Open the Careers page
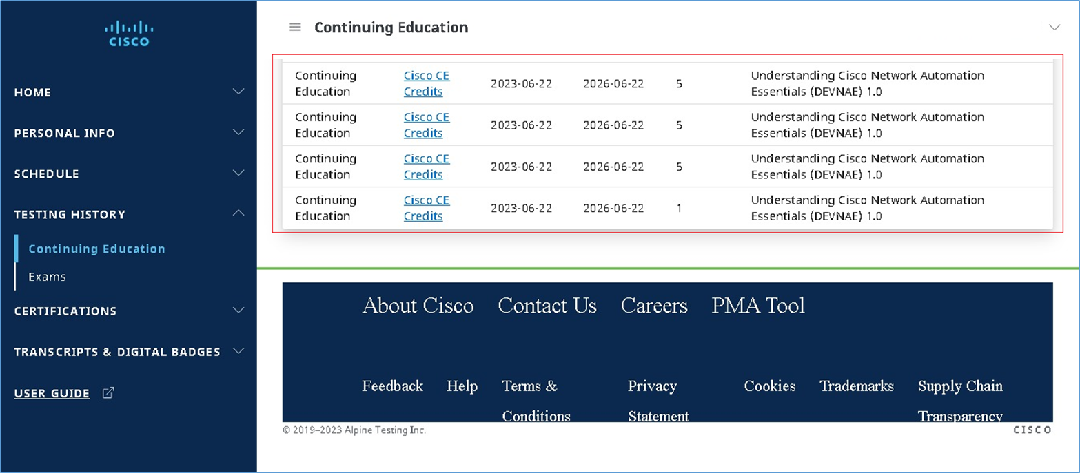 [x=653, y=306]
